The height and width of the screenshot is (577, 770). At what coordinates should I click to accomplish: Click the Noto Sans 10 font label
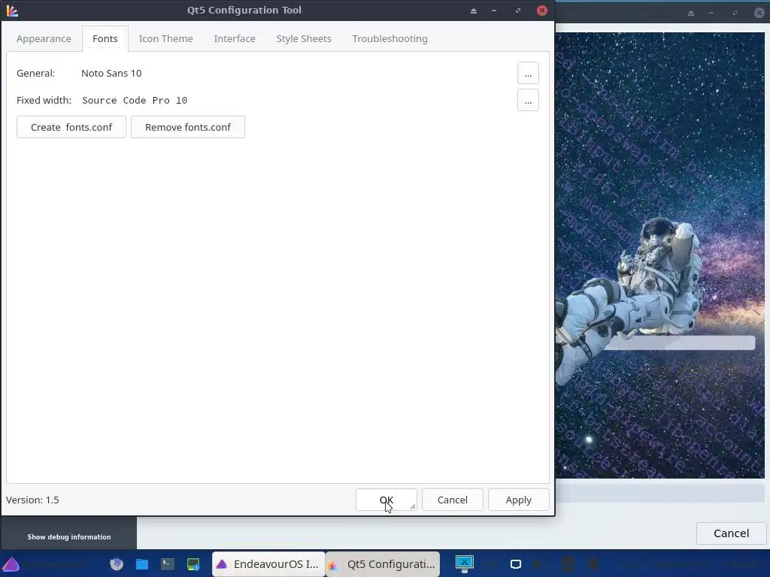(x=111, y=73)
